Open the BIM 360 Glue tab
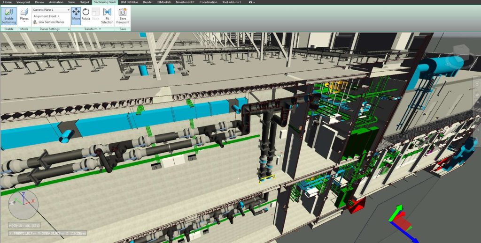The image size is (481, 243). (x=130, y=2)
